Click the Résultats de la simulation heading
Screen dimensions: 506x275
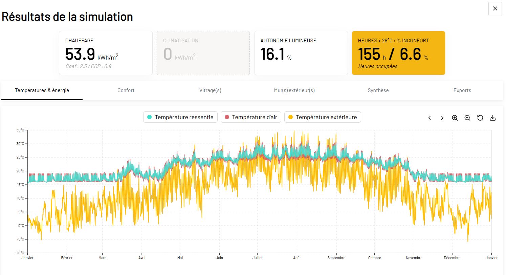(67, 17)
